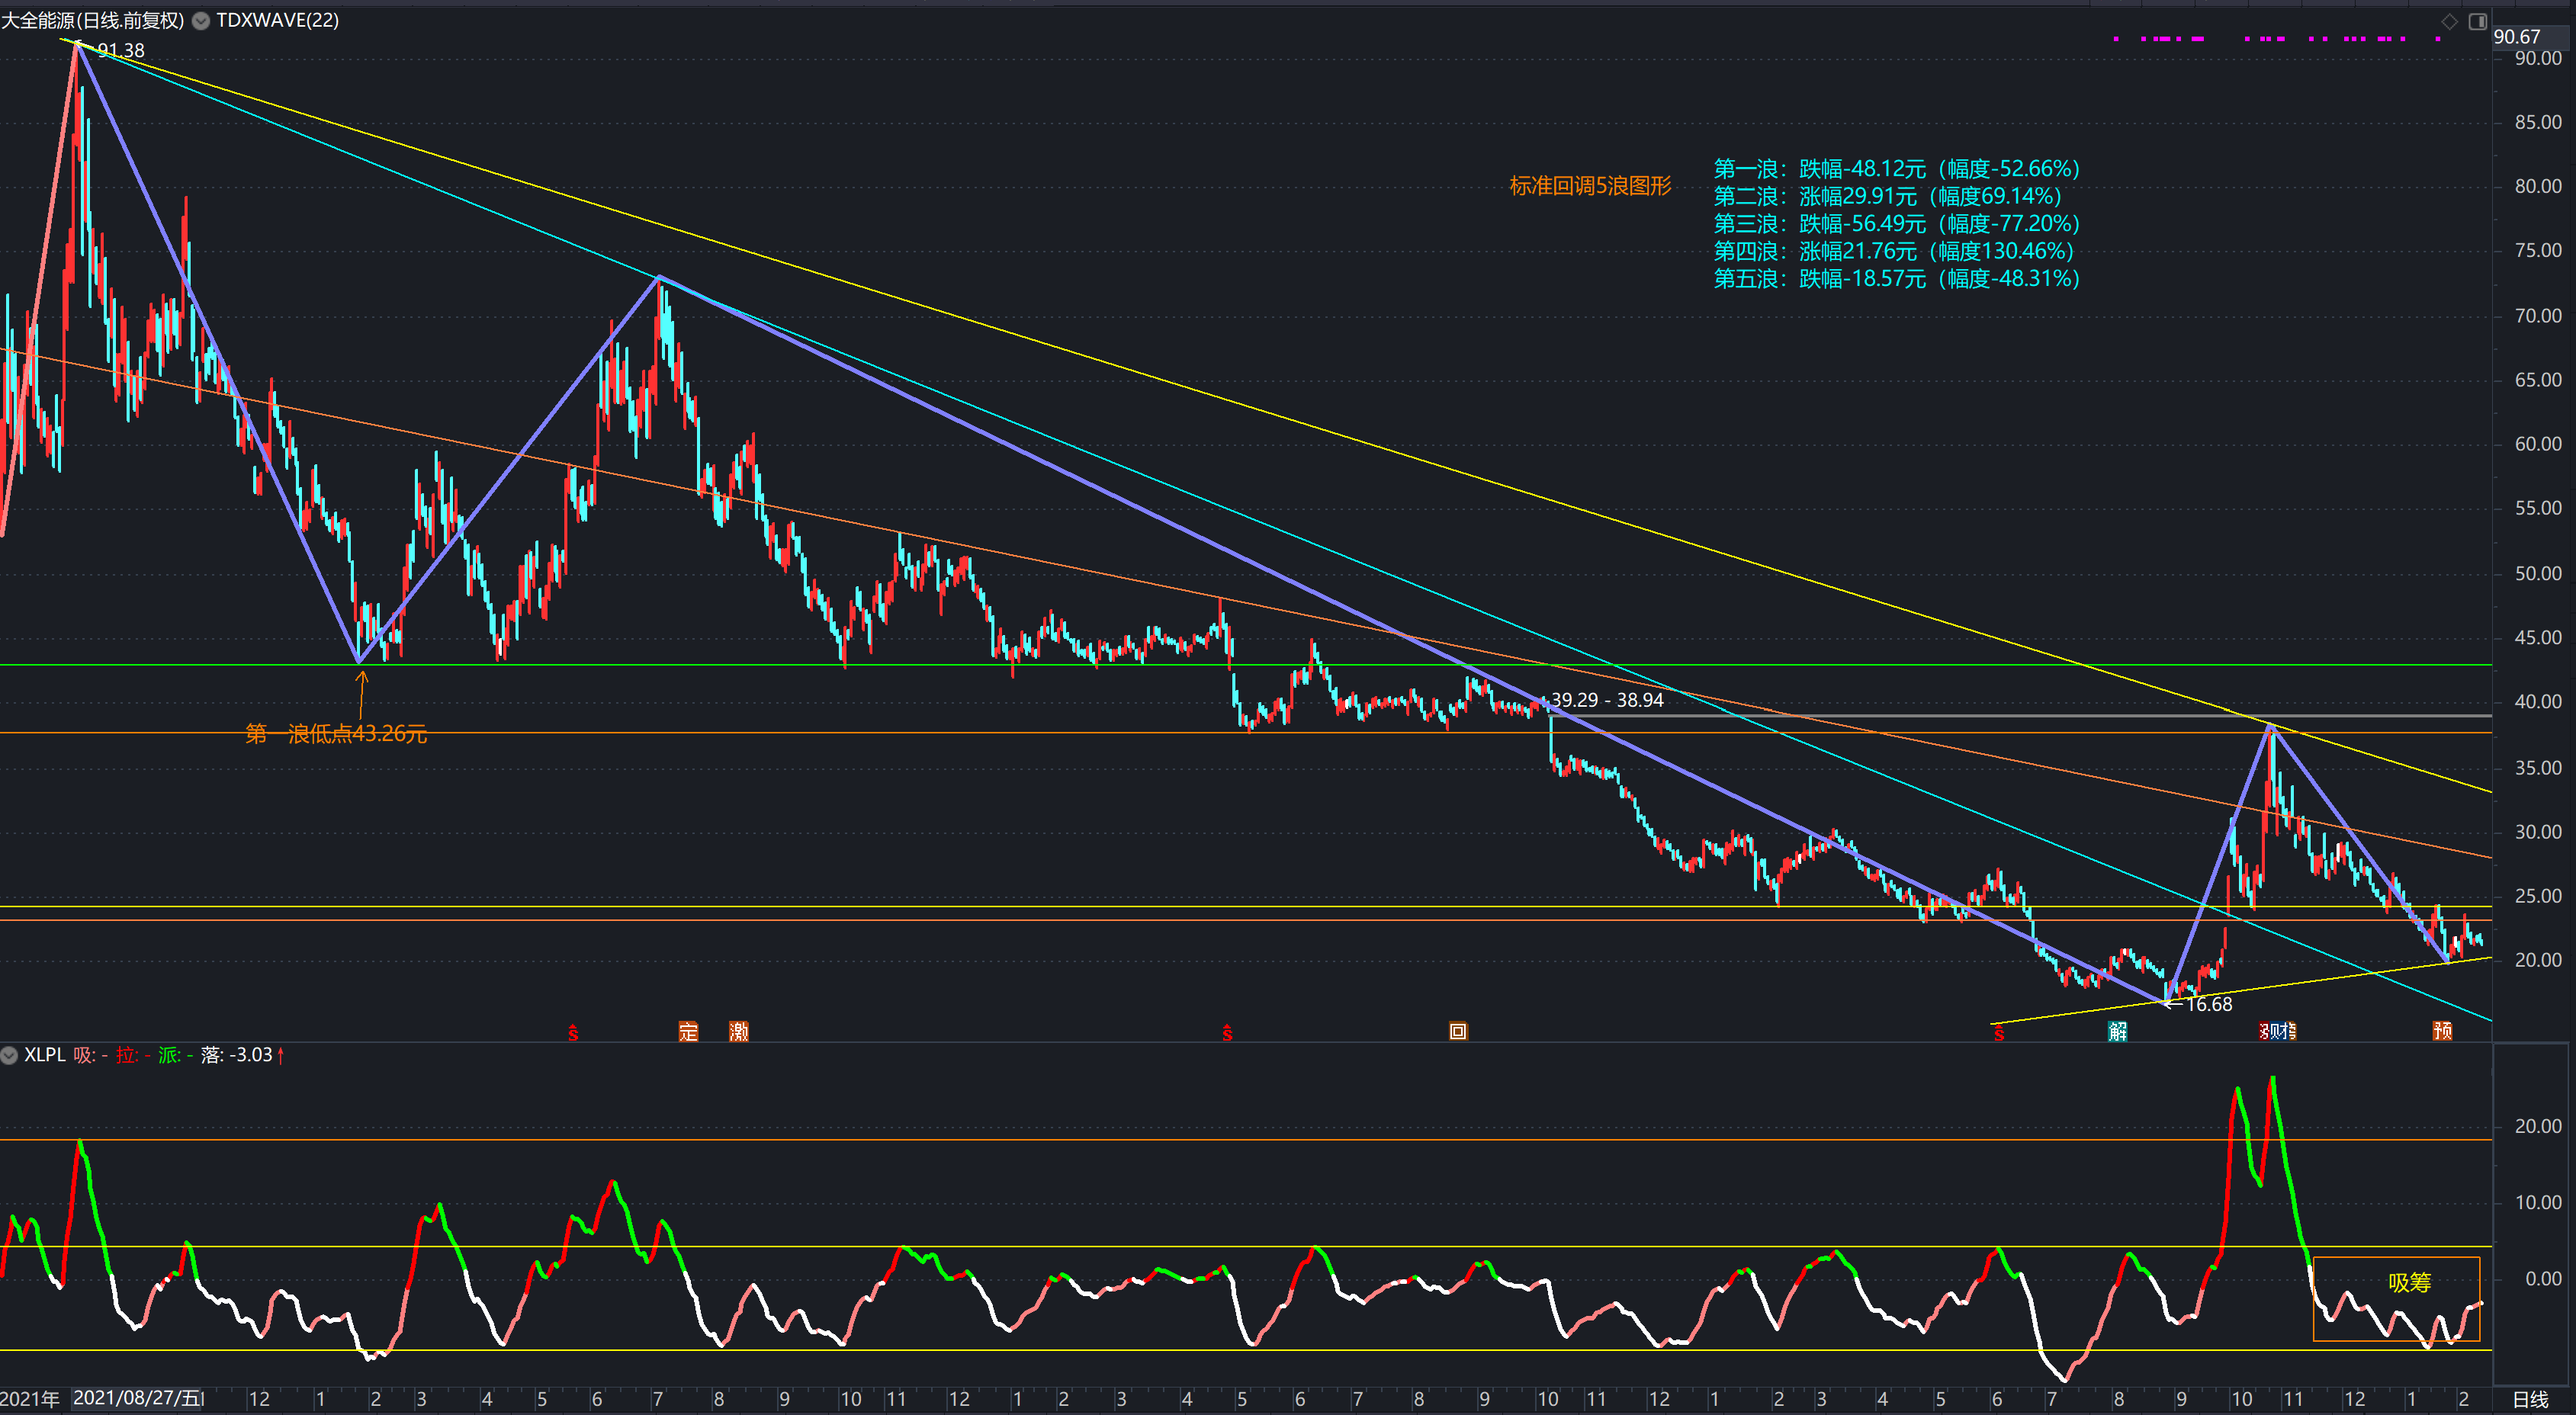Click the XLPL indicator name label
2576x1415 pixels.
[45, 1055]
